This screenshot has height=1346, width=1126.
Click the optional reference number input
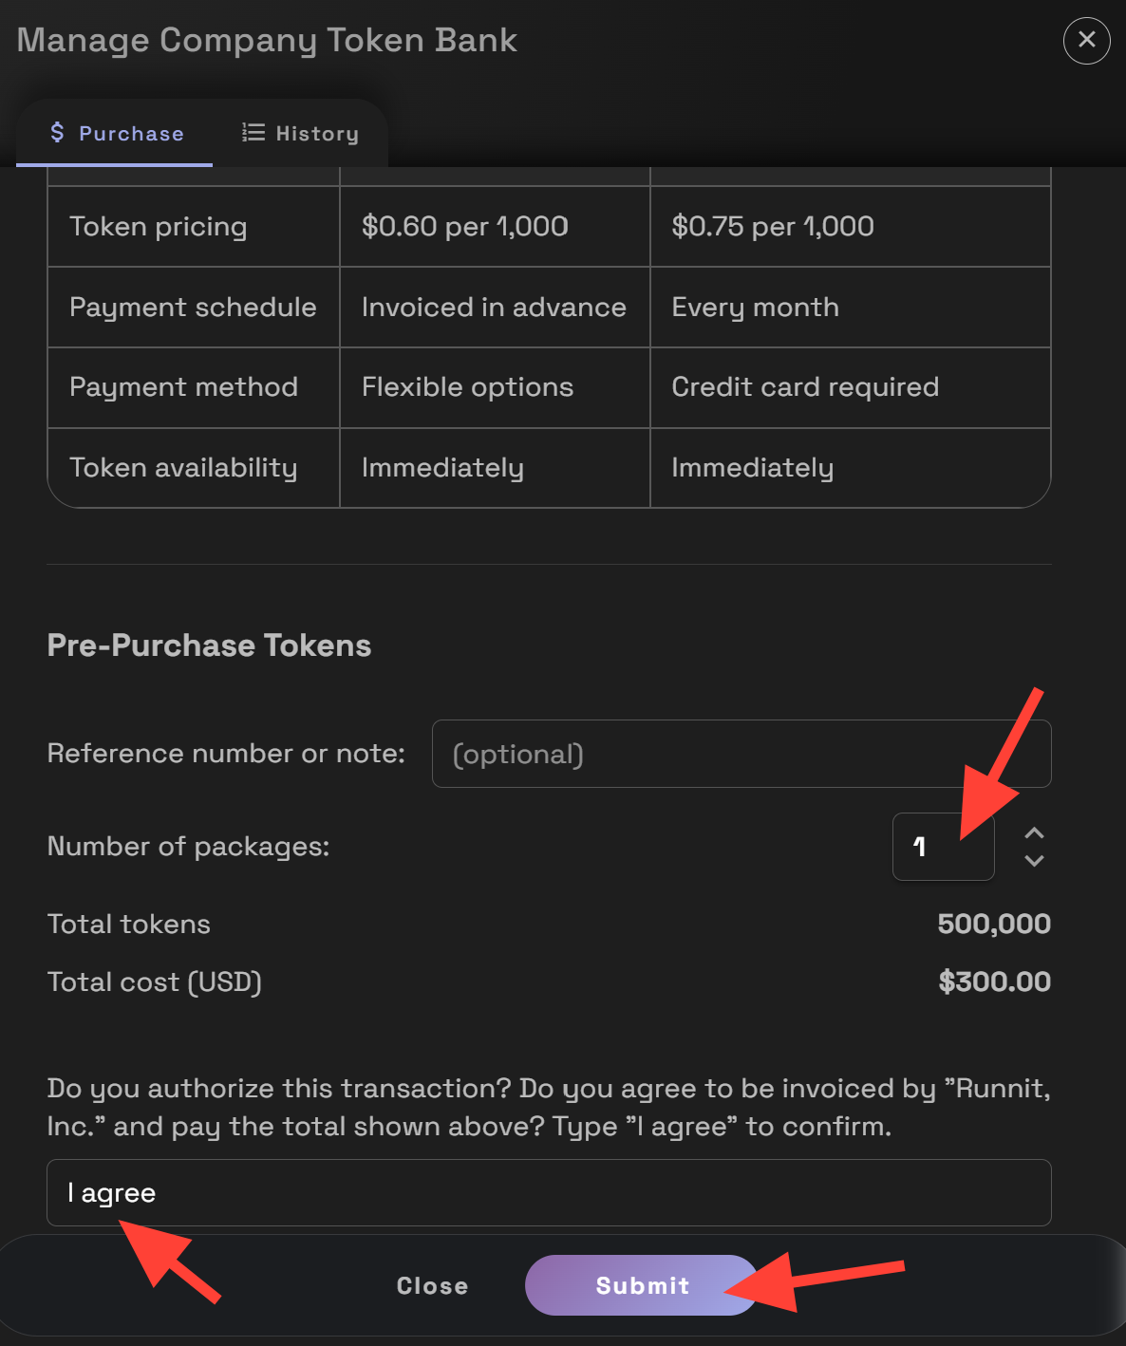point(741,754)
